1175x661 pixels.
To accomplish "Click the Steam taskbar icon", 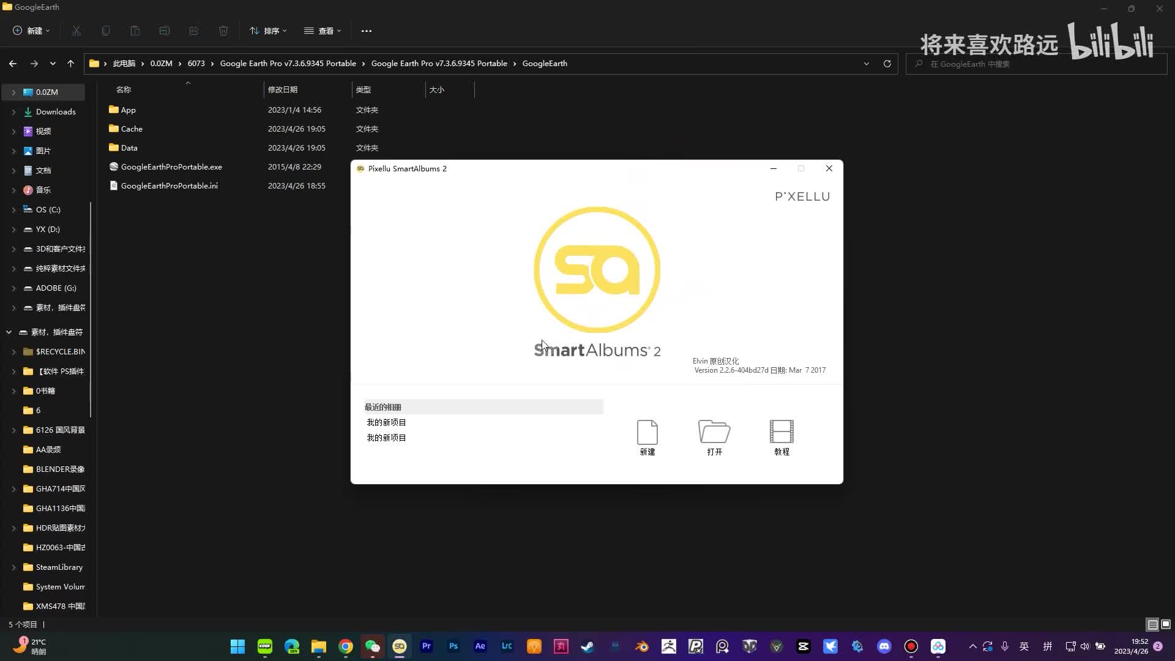I will point(587,646).
